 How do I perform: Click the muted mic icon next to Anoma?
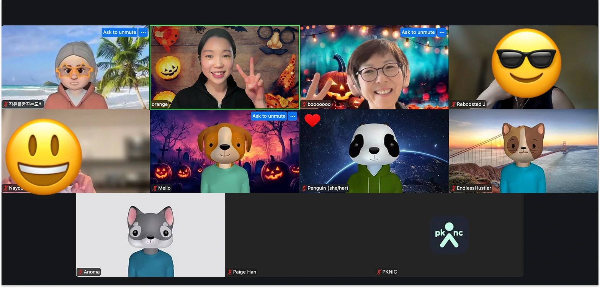click(81, 272)
